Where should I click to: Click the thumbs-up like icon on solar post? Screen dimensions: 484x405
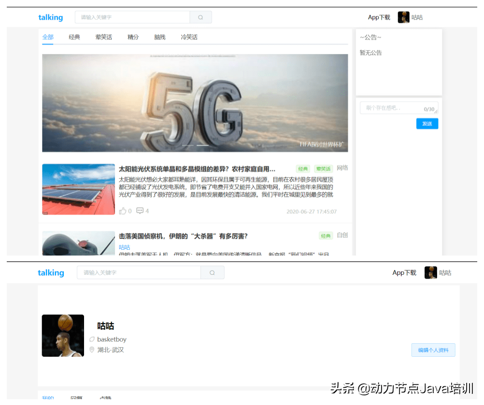pyautogui.click(x=122, y=211)
